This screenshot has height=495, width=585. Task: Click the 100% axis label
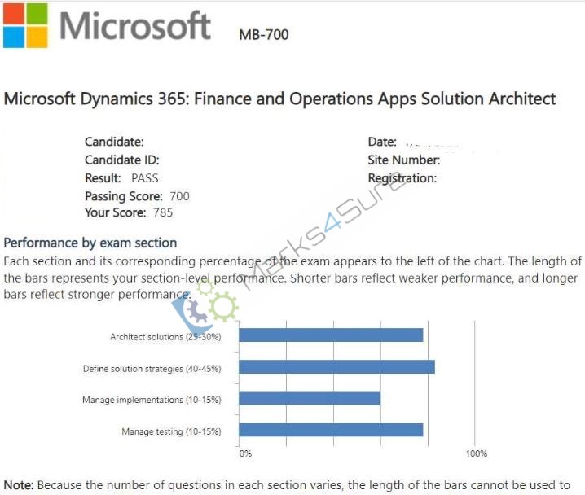tap(477, 453)
